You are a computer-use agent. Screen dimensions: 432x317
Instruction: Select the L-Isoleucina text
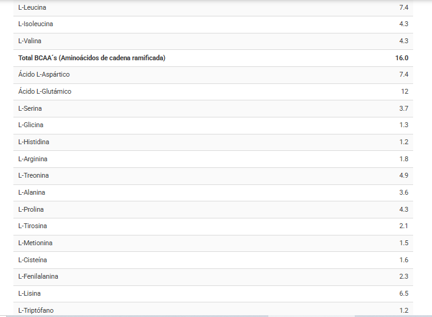pos(35,24)
